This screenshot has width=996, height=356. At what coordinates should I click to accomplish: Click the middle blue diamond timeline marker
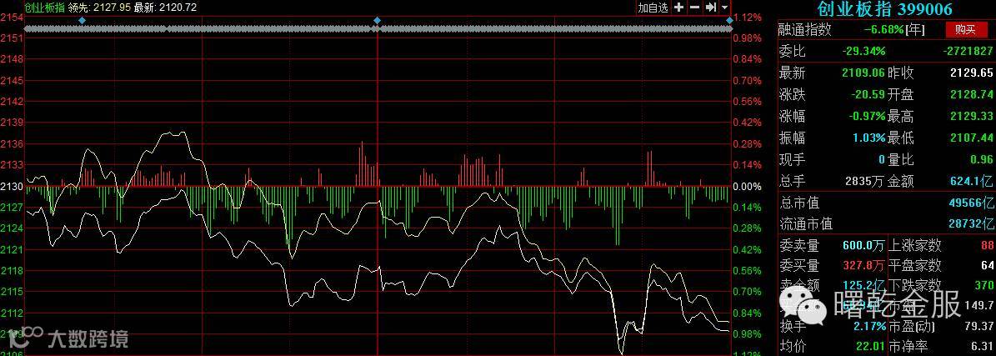378,21
